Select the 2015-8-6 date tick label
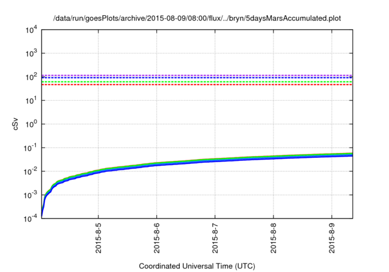 click(157, 238)
